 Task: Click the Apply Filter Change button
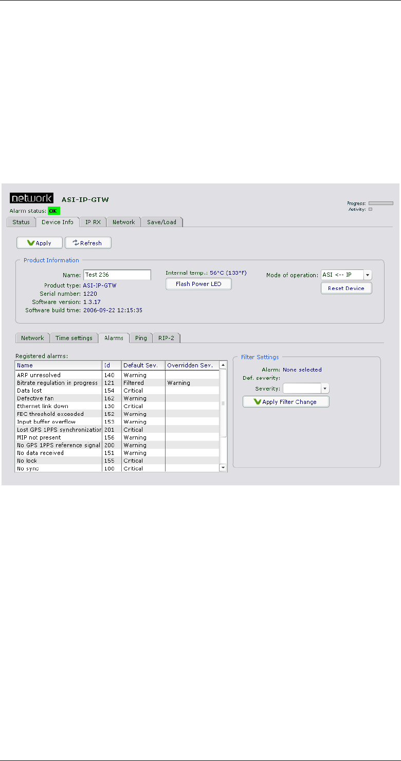(x=286, y=402)
